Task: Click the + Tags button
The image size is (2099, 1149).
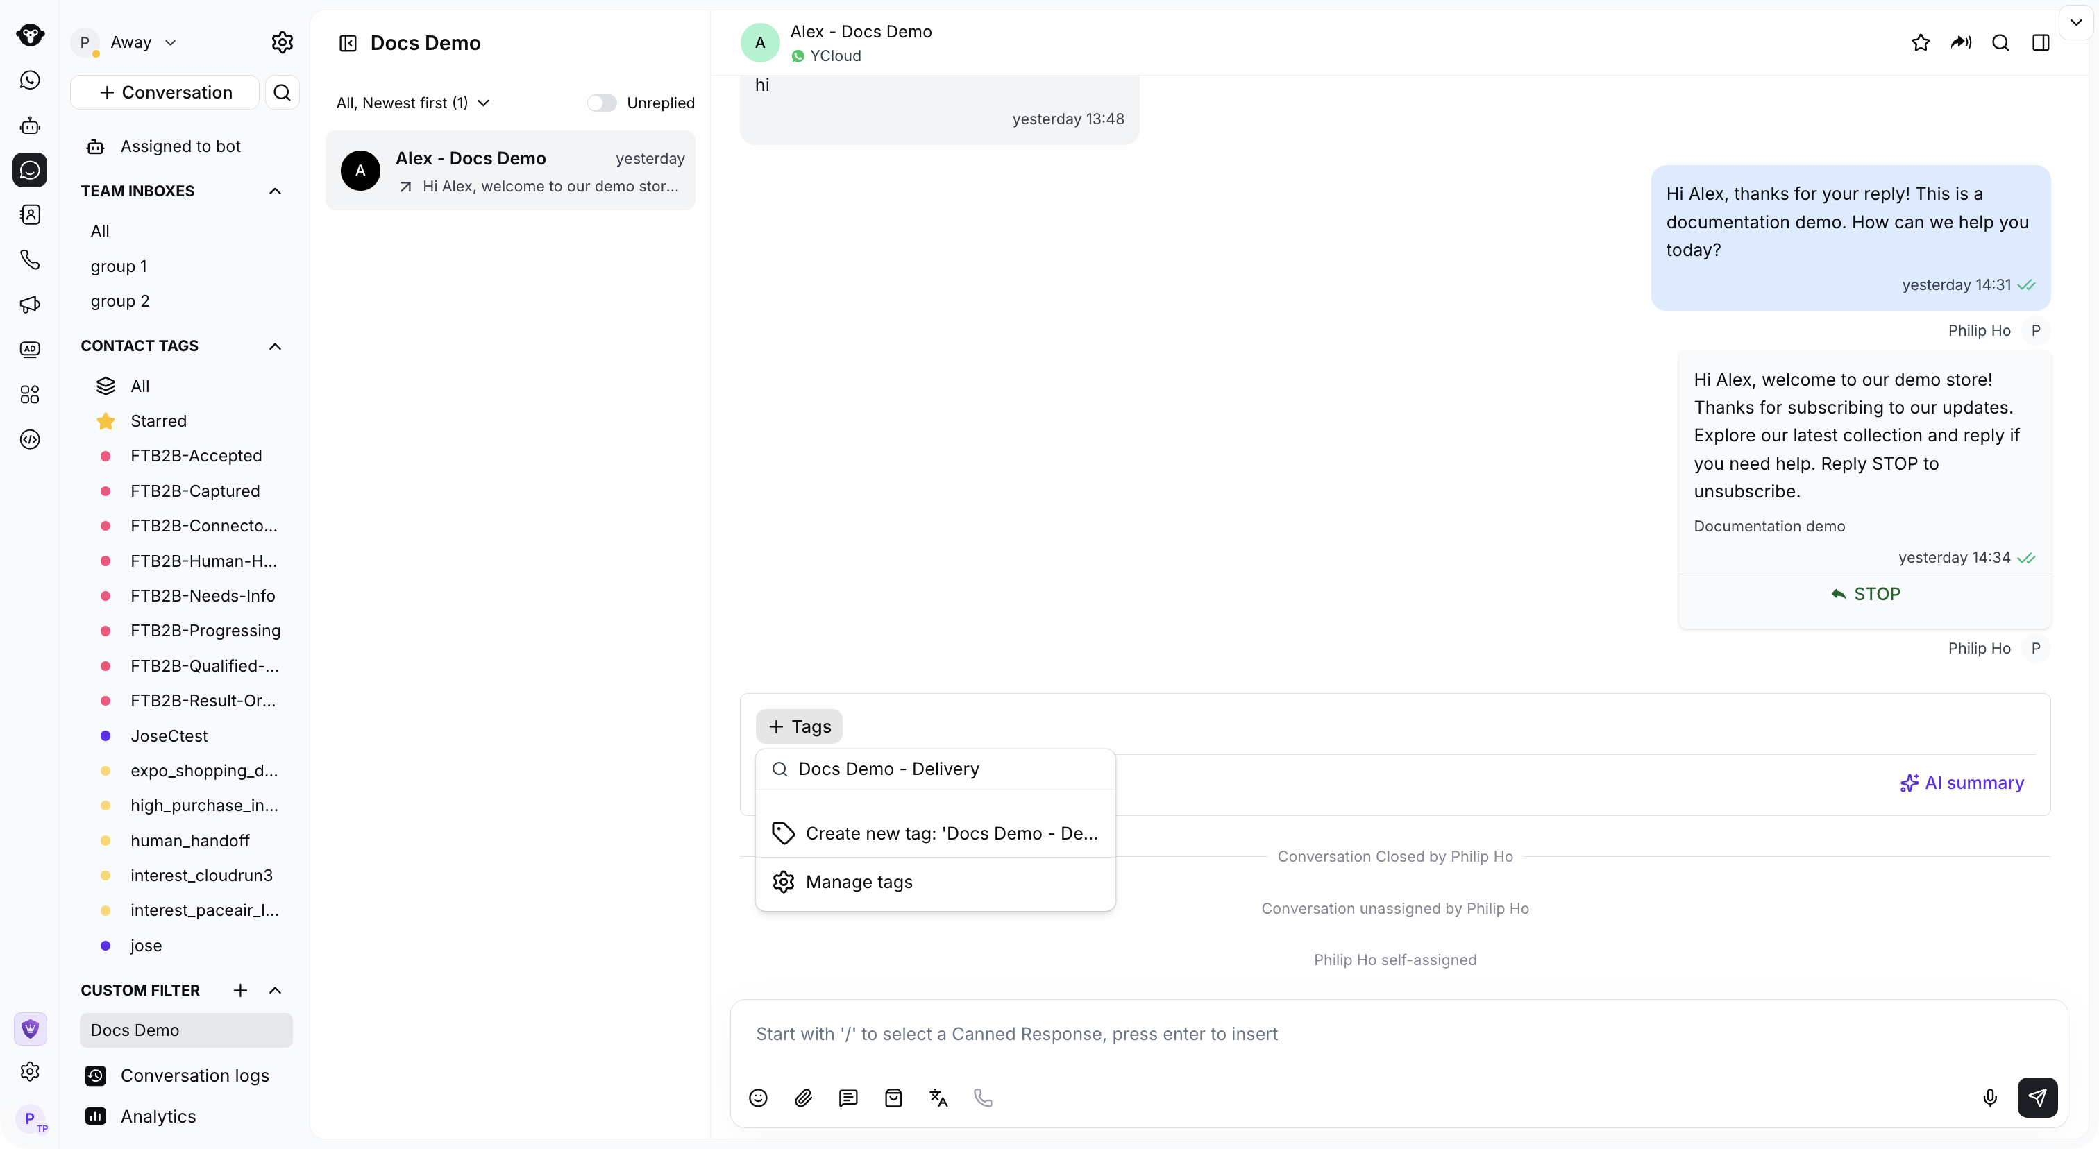Action: (800, 726)
